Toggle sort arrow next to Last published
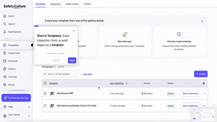 pyautogui.click(x=127, y=83)
